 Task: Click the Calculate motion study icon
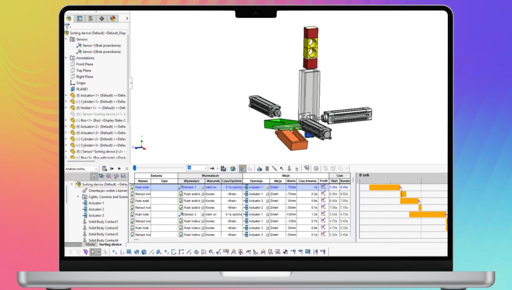(105, 169)
